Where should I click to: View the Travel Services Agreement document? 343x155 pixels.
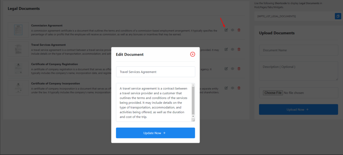(232, 49)
